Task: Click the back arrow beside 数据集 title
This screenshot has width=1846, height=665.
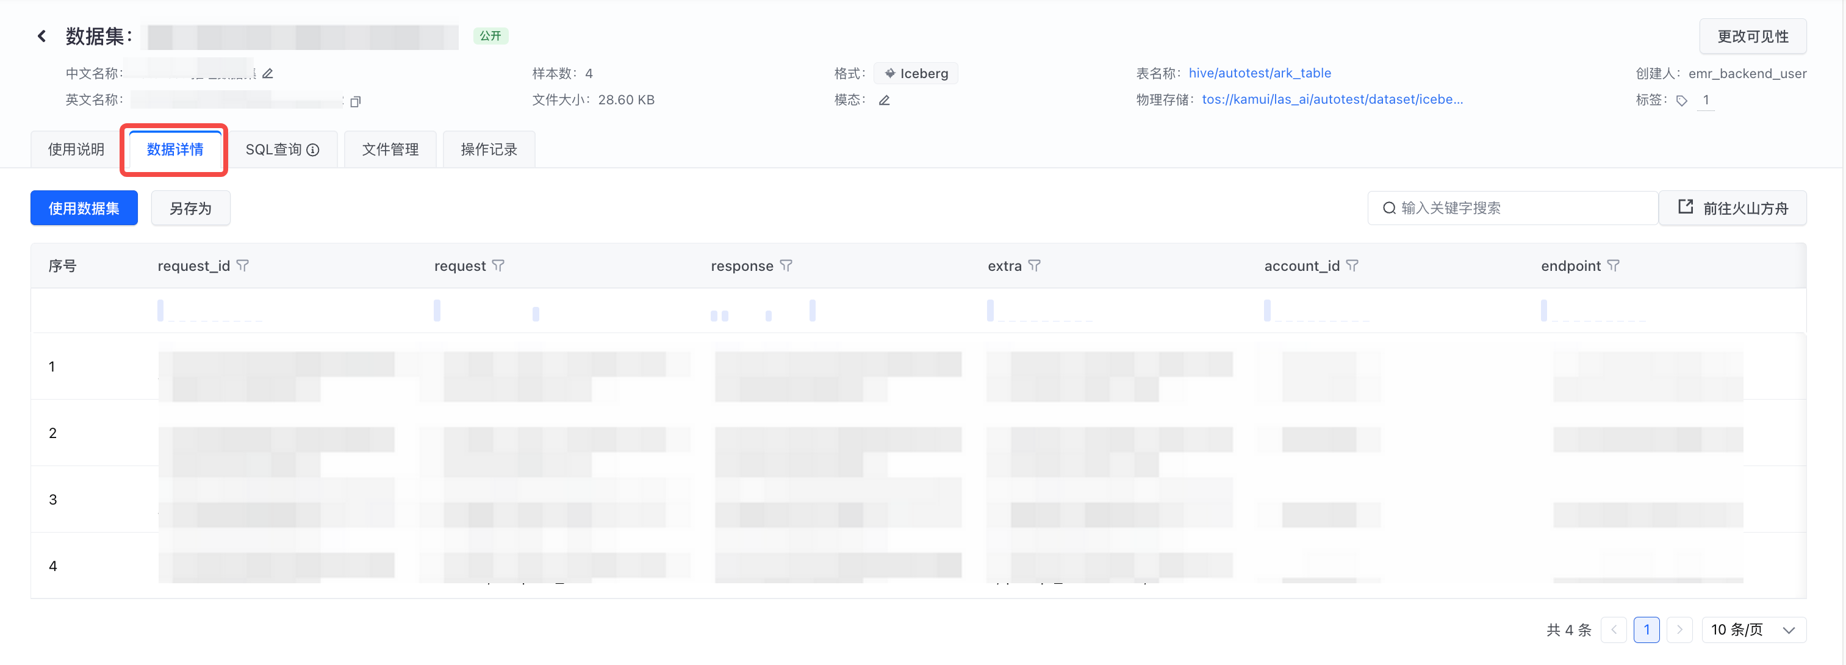Action: [41, 36]
